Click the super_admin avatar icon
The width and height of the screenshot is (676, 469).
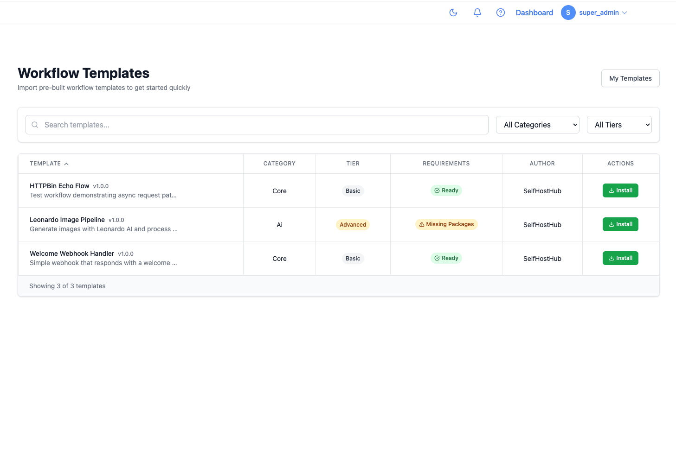coord(568,13)
